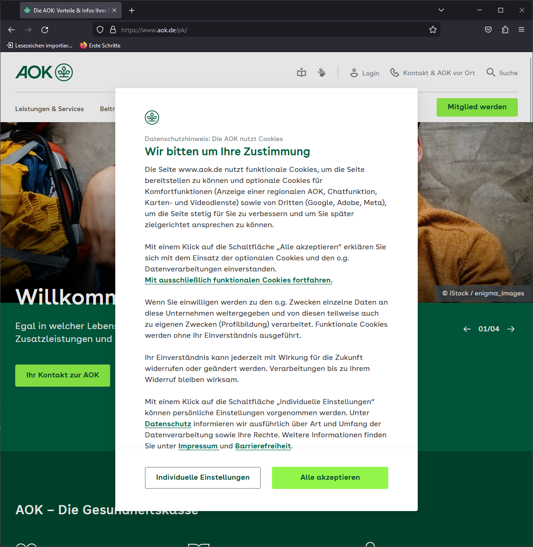Select the phone icon next to Kontakt & AOK vor Ort
The width and height of the screenshot is (533, 547).
(x=394, y=72)
